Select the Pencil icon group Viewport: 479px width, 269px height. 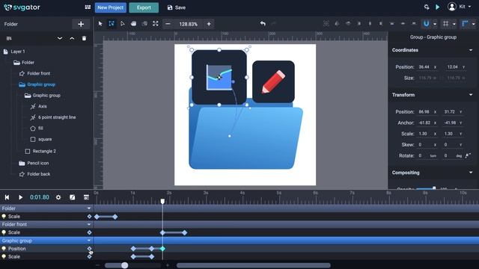(38, 163)
